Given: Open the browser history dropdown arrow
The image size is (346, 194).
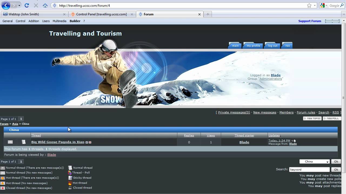Looking at the screenshot, I should tap(19, 5).
